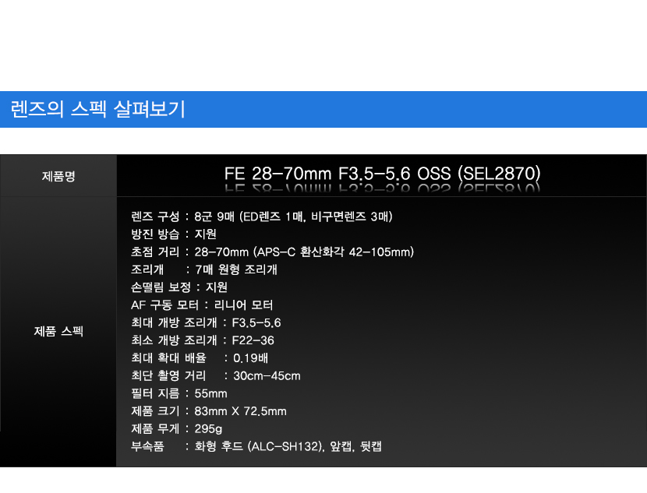Click the line '필터 지름 : 55mm'

point(179,393)
